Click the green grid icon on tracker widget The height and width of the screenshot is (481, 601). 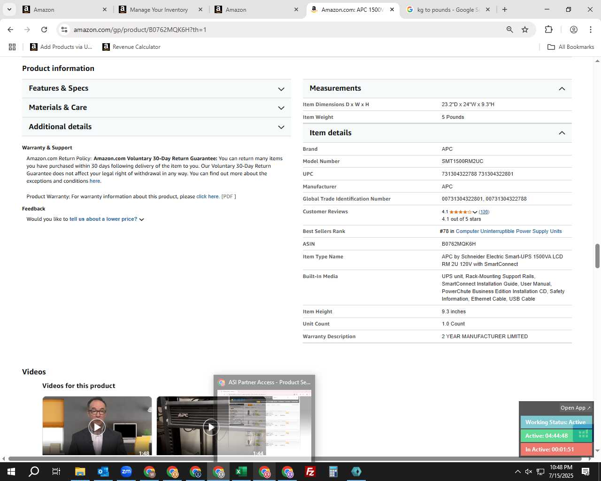click(583, 434)
